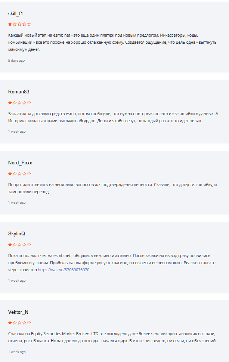
Task: Open the SkylinQ reviewer profile name
Action: (x=17, y=234)
